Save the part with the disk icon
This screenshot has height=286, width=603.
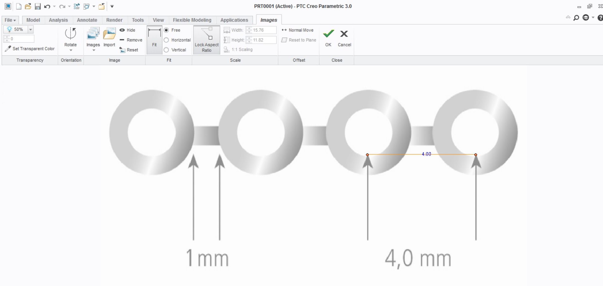tap(38, 6)
